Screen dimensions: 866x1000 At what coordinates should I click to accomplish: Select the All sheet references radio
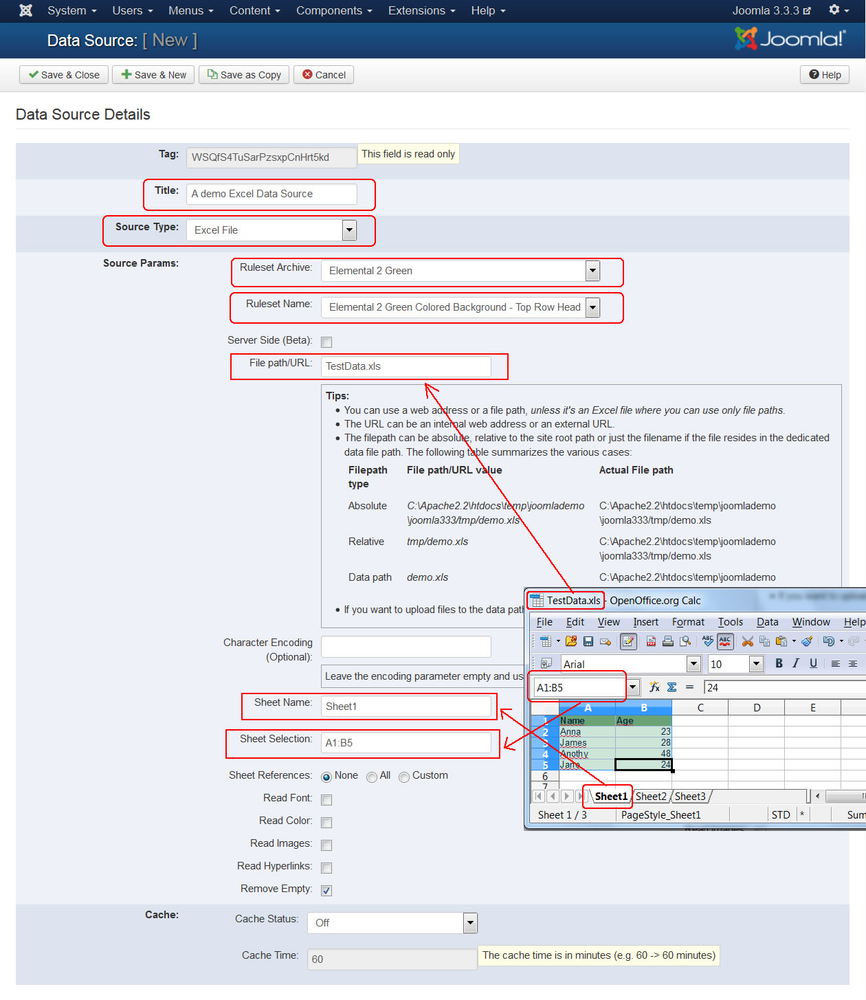click(x=372, y=777)
